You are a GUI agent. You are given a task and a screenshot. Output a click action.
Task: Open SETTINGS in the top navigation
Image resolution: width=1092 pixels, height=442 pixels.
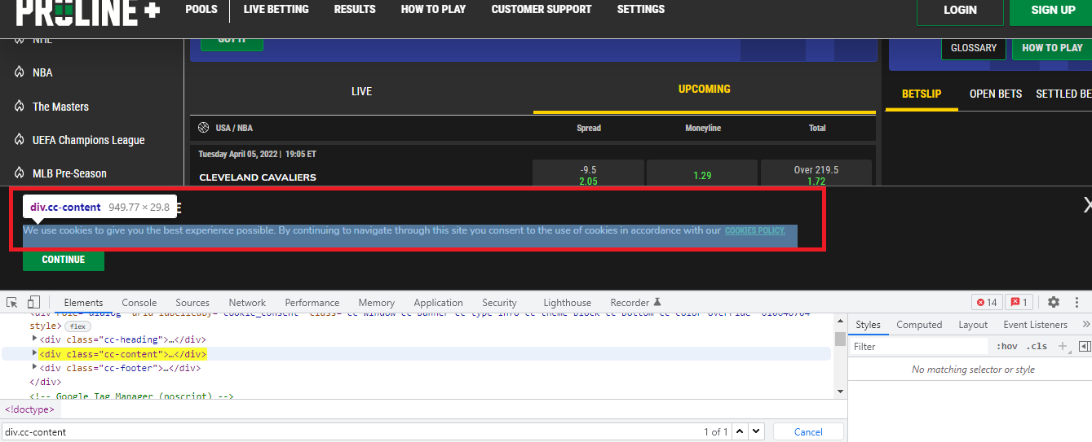click(641, 10)
